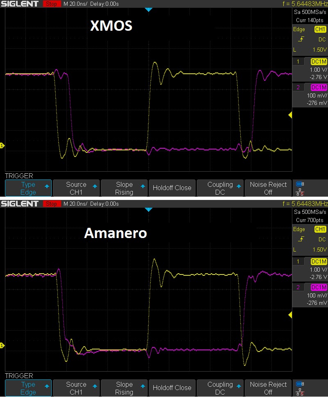Click the -2.76 V offset in the Amanero capture

(x=318, y=277)
